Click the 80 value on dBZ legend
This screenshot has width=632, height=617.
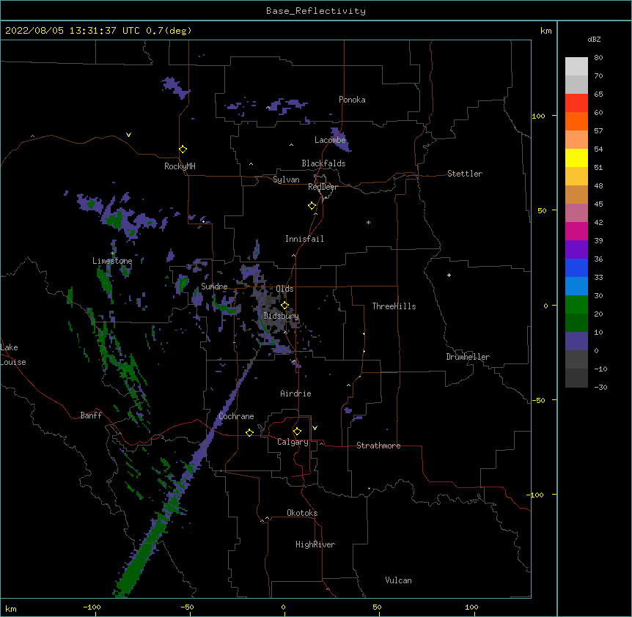click(x=598, y=58)
